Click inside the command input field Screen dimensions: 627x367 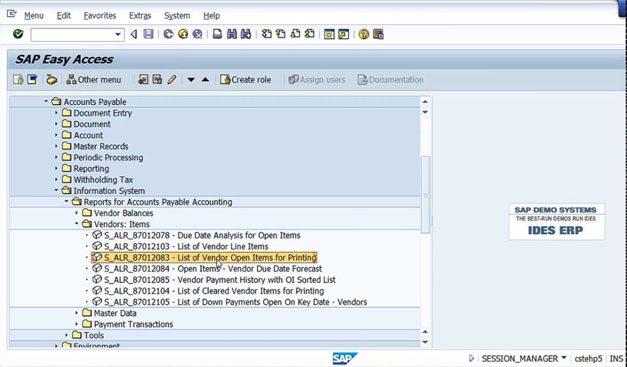pyautogui.click(x=72, y=34)
